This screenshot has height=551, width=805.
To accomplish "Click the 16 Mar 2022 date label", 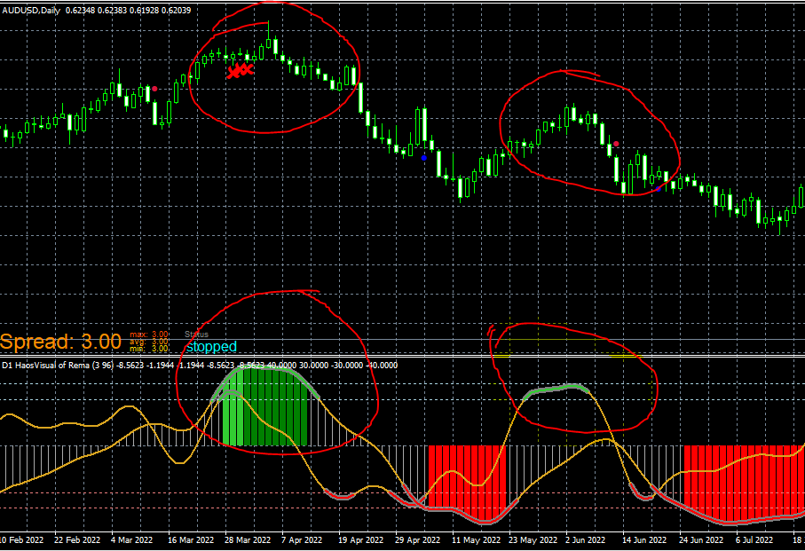I will pos(191,539).
